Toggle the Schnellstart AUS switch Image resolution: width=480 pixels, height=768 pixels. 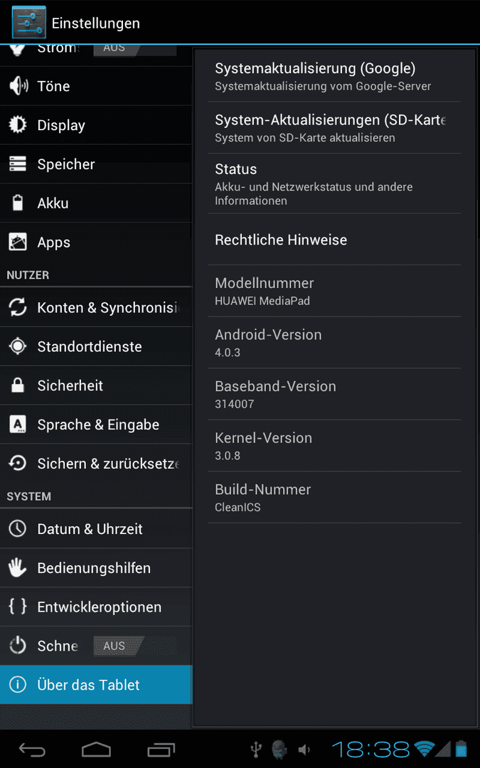click(x=134, y=646)
